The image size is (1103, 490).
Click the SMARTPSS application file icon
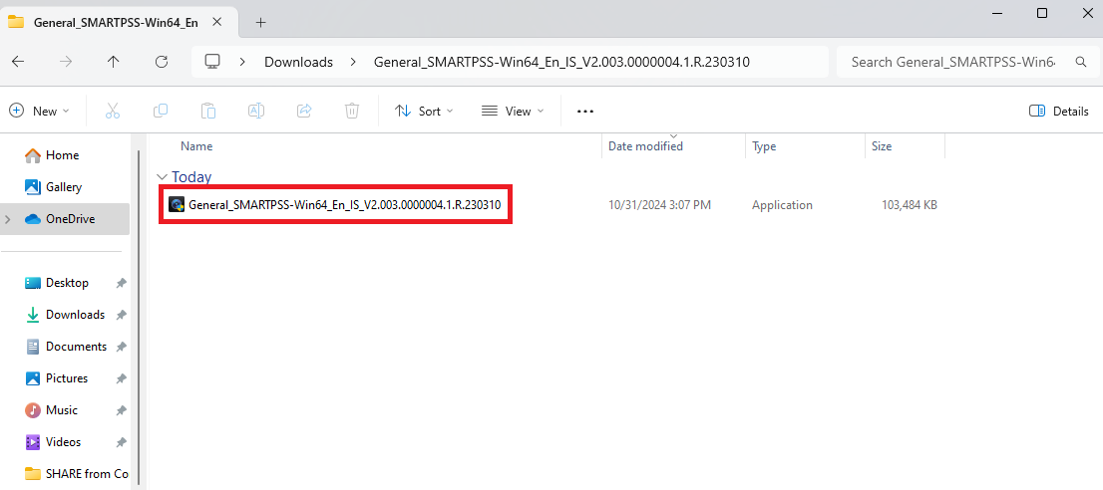pyautogui.click(x=177, y=205)
